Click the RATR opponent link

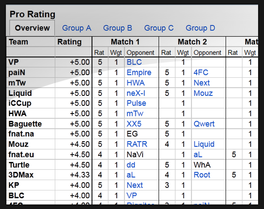[137, 144]
